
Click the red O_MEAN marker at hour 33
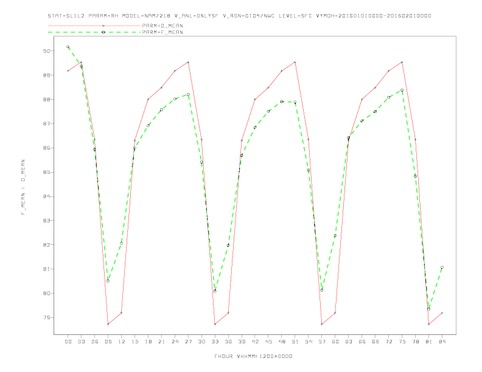pos(215,324)
